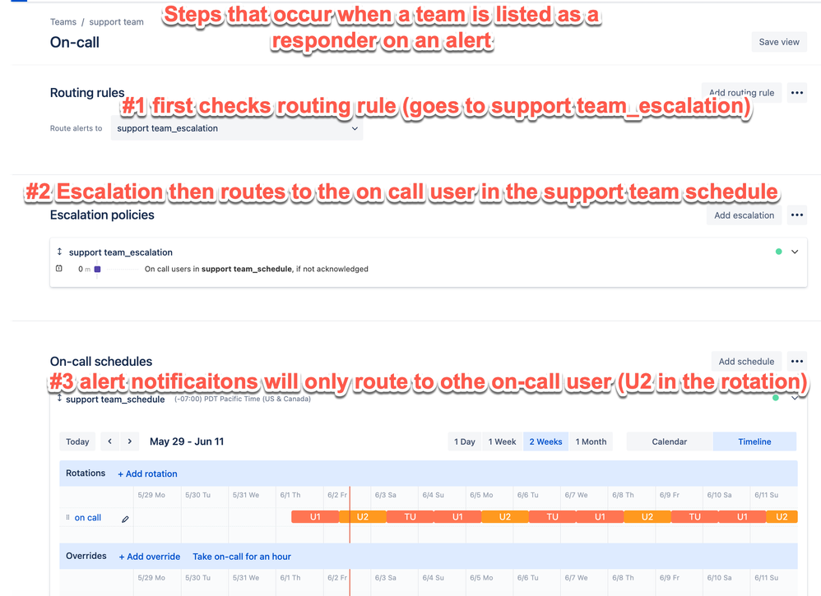Click support team_escalation policy name
This screenshot has height=596, width=821.
(120, 252)
